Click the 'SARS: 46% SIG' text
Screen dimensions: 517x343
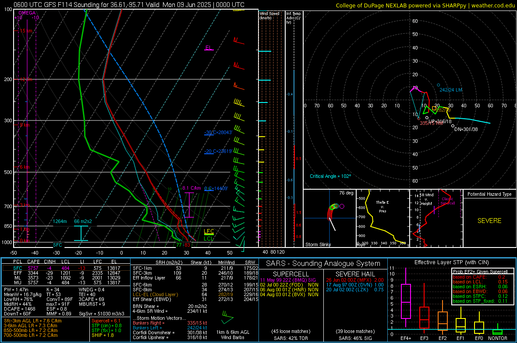pyautogui.click(x=355, y=338)
